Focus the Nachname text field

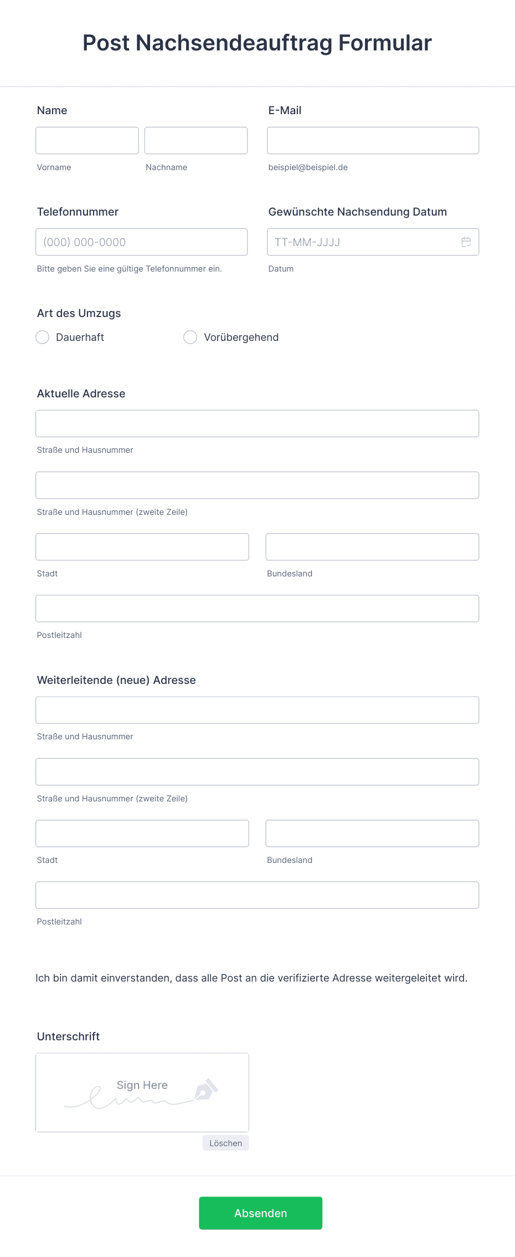coord(196,141)
